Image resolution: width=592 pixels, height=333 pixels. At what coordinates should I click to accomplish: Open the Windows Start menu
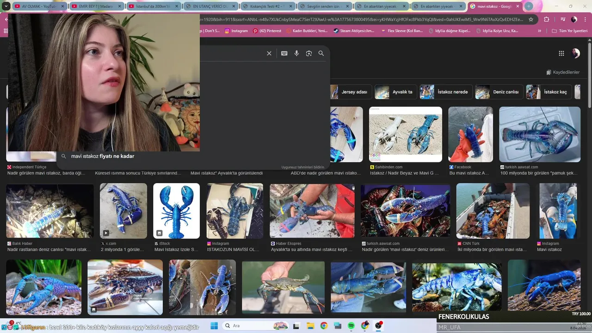coord(214,326)
